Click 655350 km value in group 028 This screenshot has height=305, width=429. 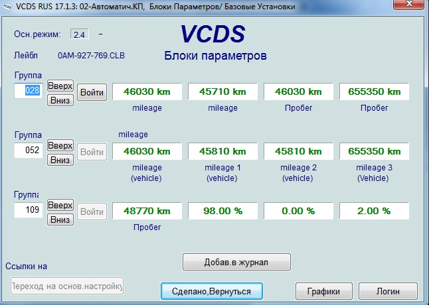tap(375, 91)
